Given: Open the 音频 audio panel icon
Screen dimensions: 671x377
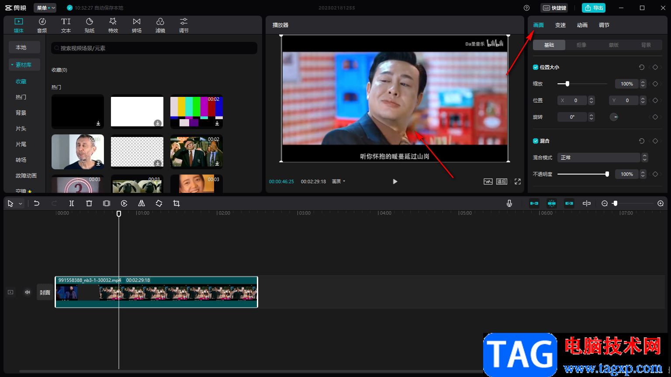Looking at the screenshot, I should [x=42, y=25].
